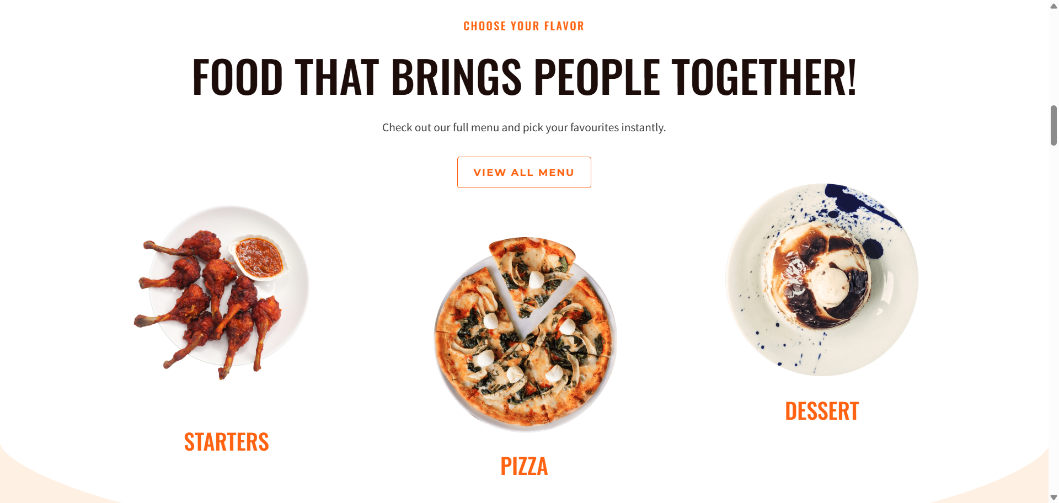Screen dimensions: 1059x503
Task: Click the scrollbar track below the thumb
Action: pos(1053,320)
